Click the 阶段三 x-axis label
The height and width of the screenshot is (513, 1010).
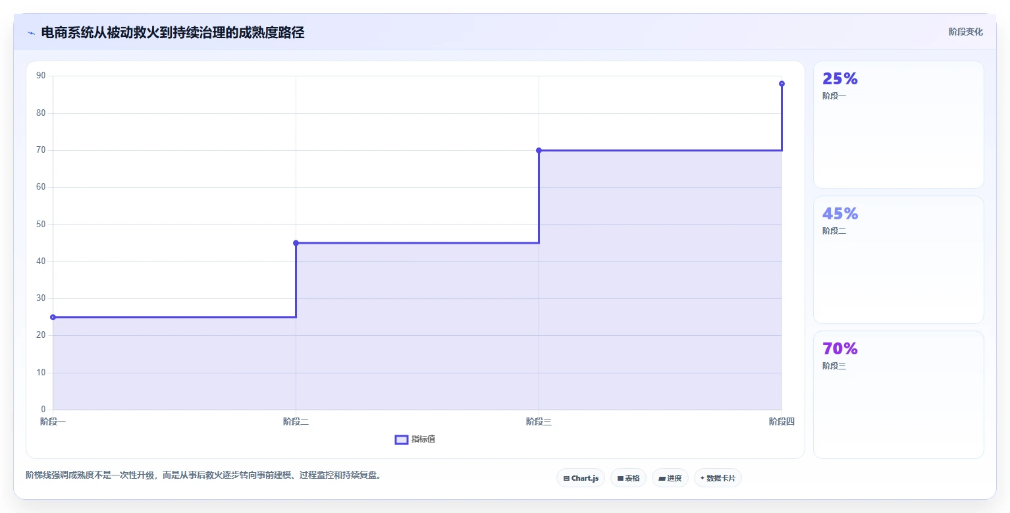click(x=539, y=422)
